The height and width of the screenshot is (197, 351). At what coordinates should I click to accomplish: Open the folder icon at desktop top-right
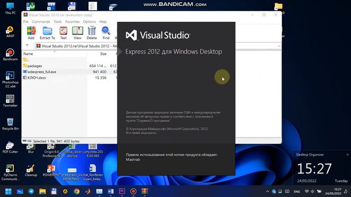(x=279, y=6)
